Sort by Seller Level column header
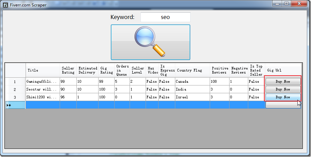Image resolution: width=311 pixels, height=157 pixels. pyautogui.click(x=138, y=70)
